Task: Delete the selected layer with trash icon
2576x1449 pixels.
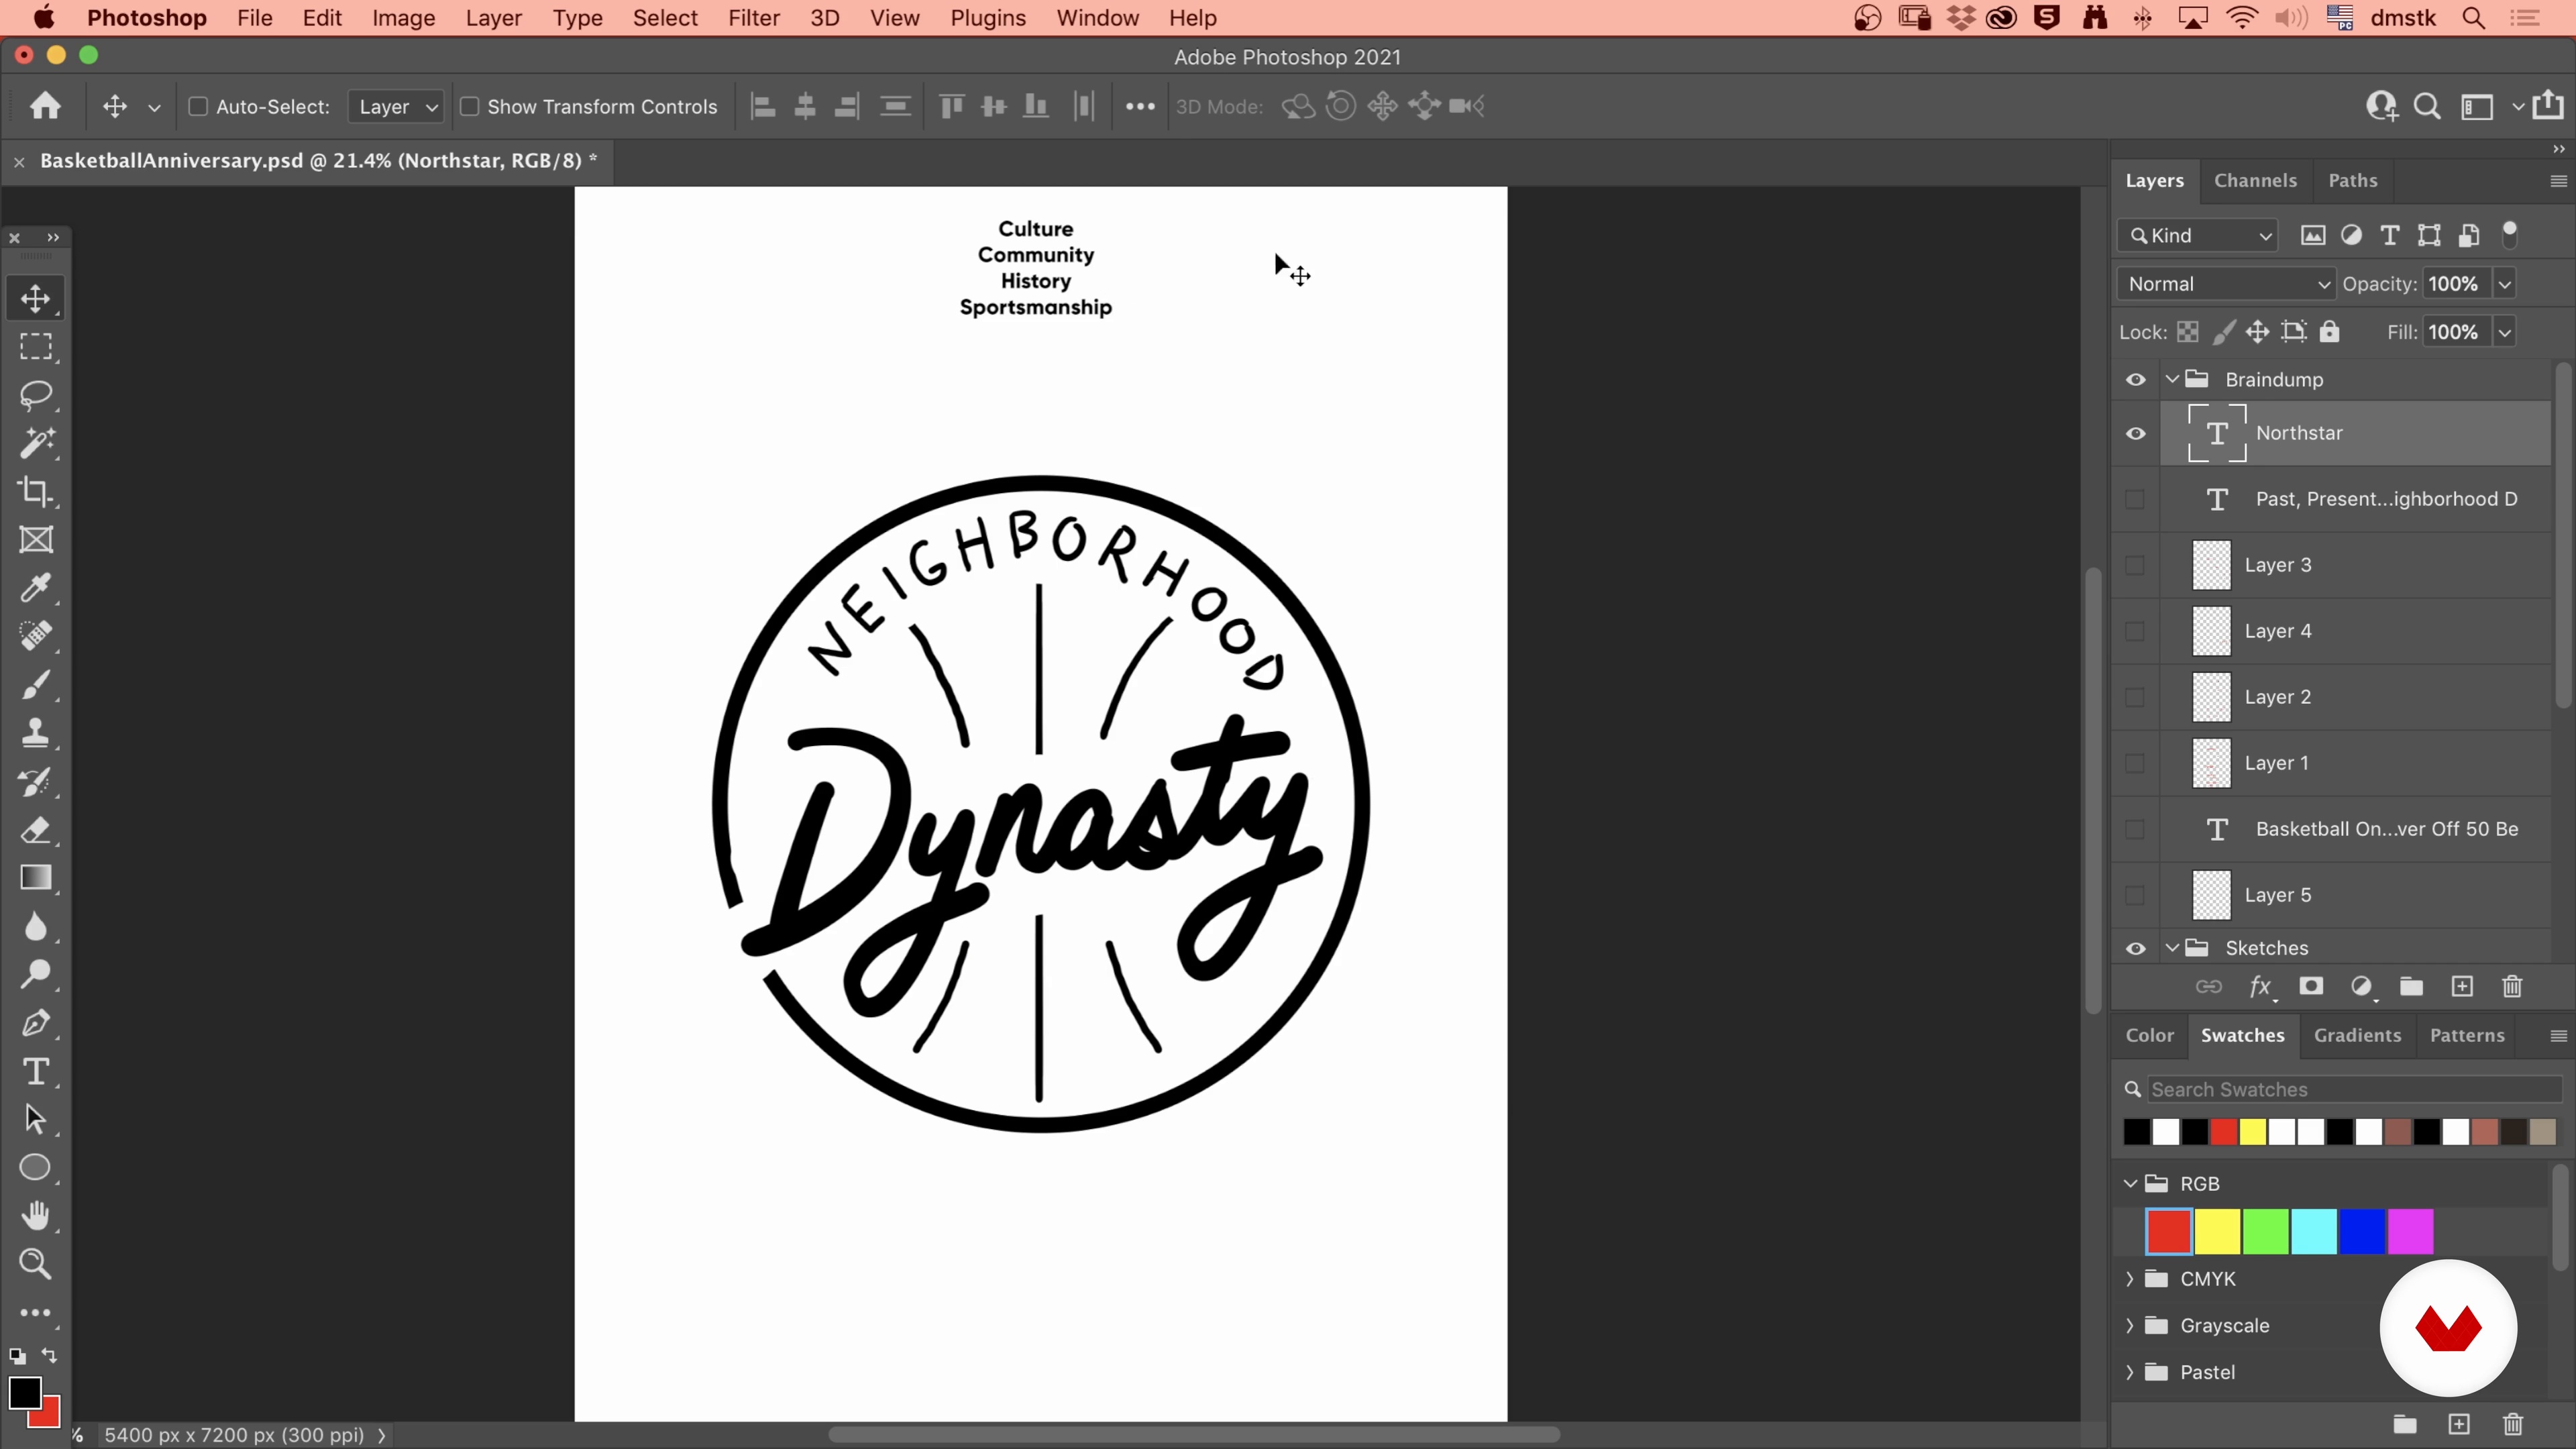Action: [2513, 987]
